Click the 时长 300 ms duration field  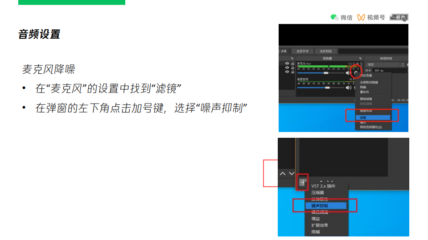click(x=390, y=71)
